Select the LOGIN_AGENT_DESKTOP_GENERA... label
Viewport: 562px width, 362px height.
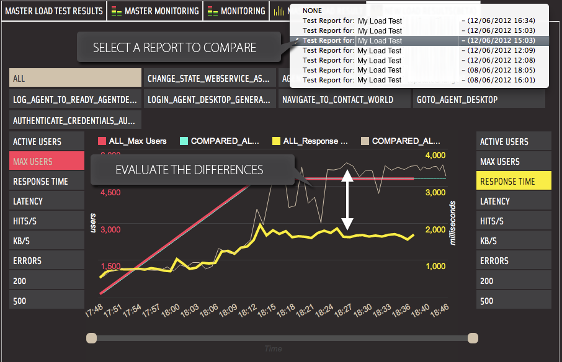[x=210, y=99]
